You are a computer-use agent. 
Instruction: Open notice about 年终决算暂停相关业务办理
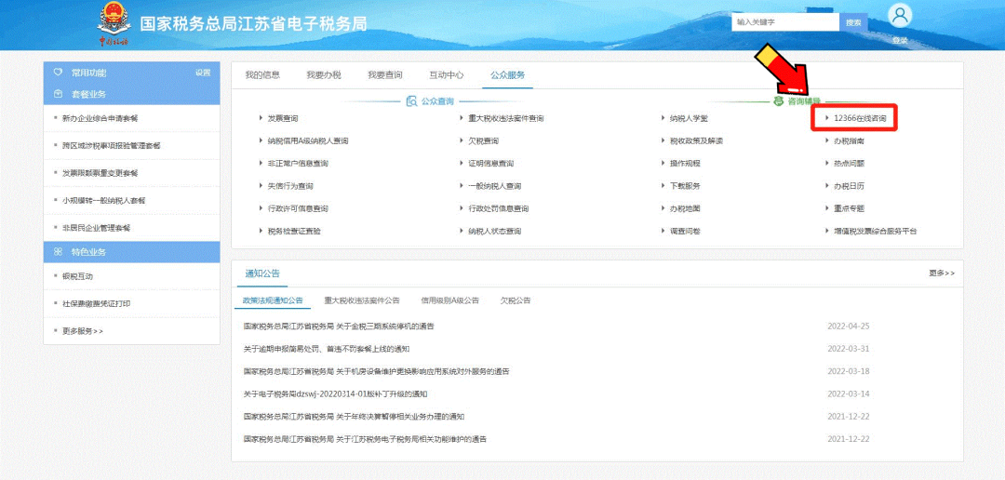pyautogui.click(x=354, y=417)
